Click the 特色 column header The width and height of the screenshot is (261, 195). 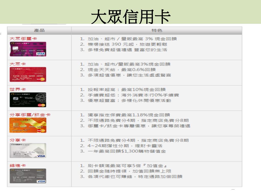tap(157, 30)
